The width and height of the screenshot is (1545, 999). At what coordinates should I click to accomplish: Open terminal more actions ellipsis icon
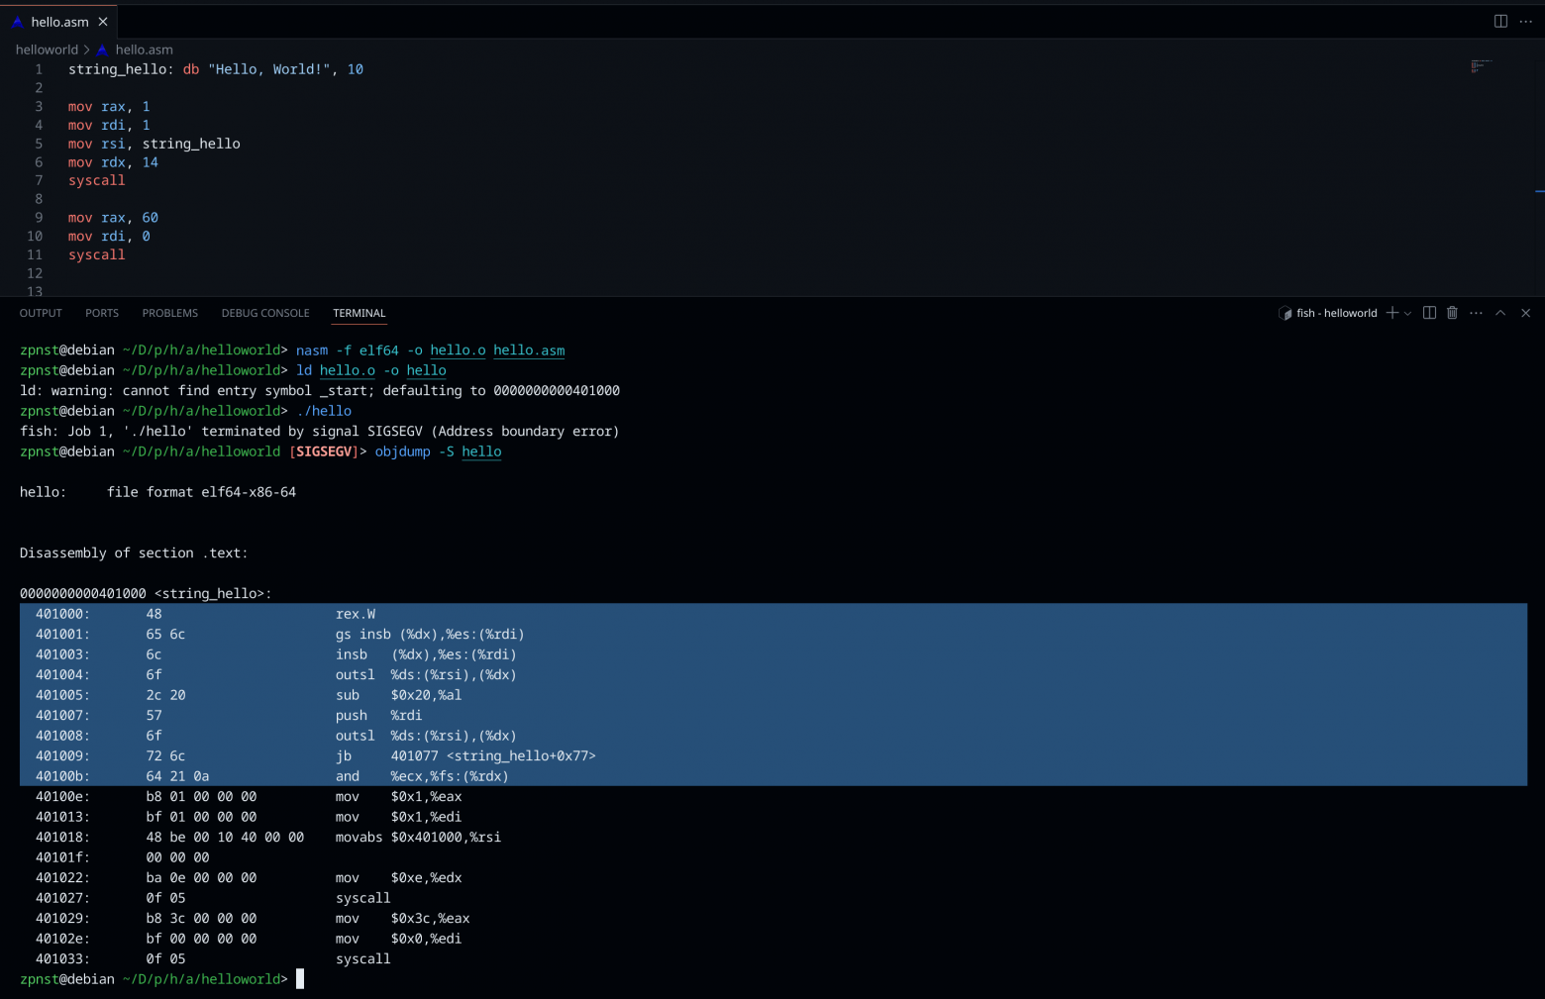point(1476,312)
